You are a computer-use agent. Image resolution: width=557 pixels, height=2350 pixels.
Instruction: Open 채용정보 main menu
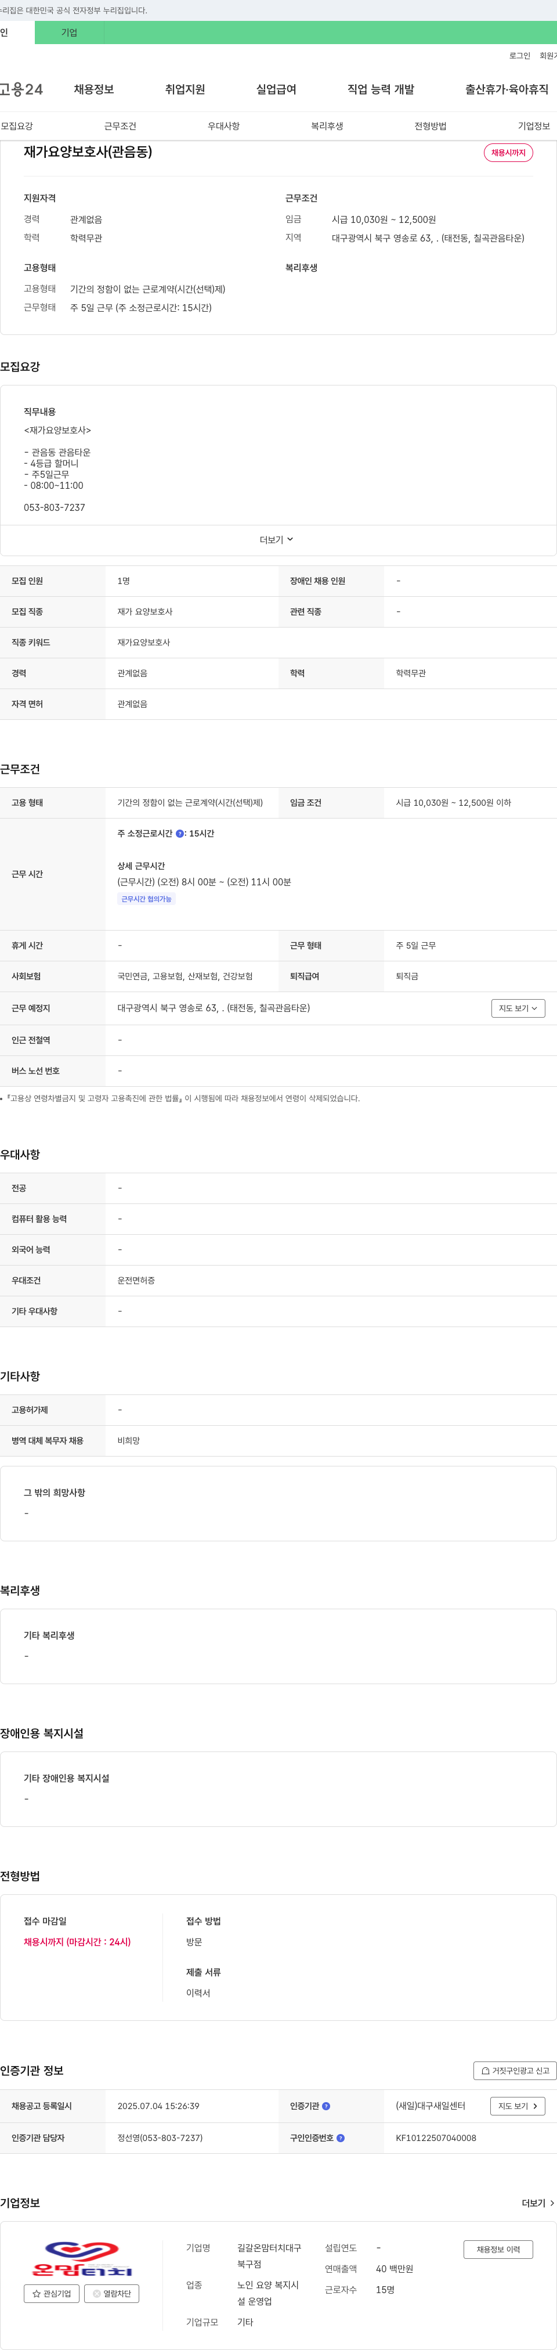point(94,89)
